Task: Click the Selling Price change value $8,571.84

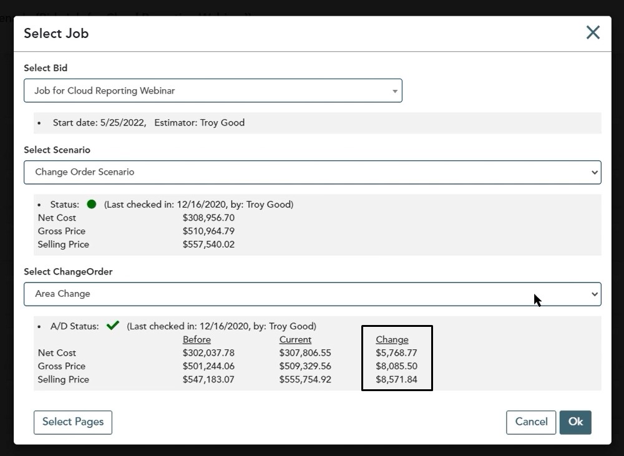Action: pyautogui.click(x=396, y=379)
